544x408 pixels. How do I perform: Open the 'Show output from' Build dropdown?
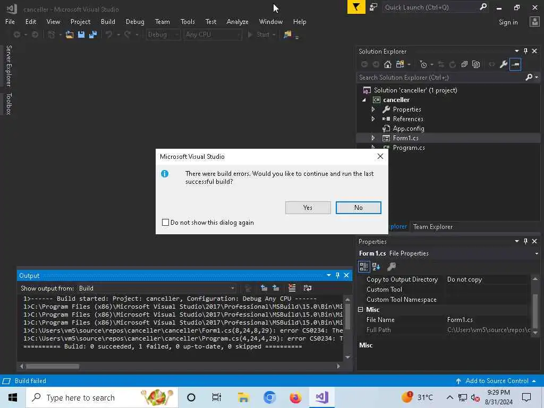click(157, 288)
